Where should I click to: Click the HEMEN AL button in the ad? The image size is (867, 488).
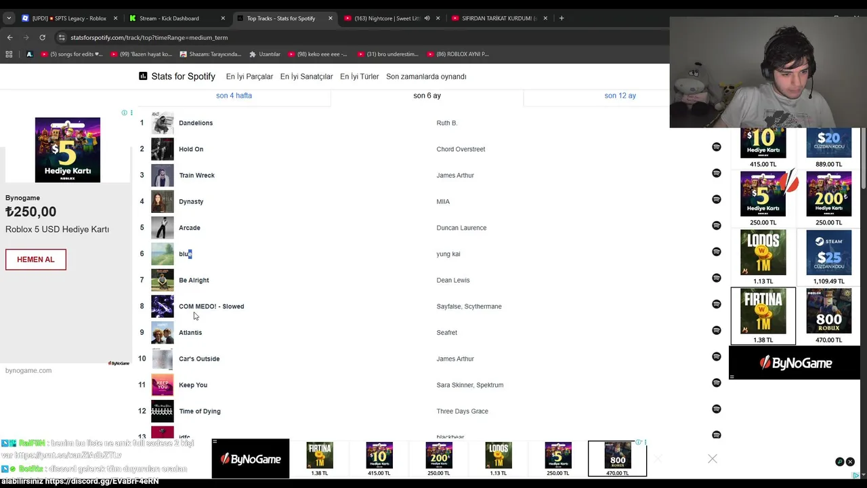click(x=36, y=260)
